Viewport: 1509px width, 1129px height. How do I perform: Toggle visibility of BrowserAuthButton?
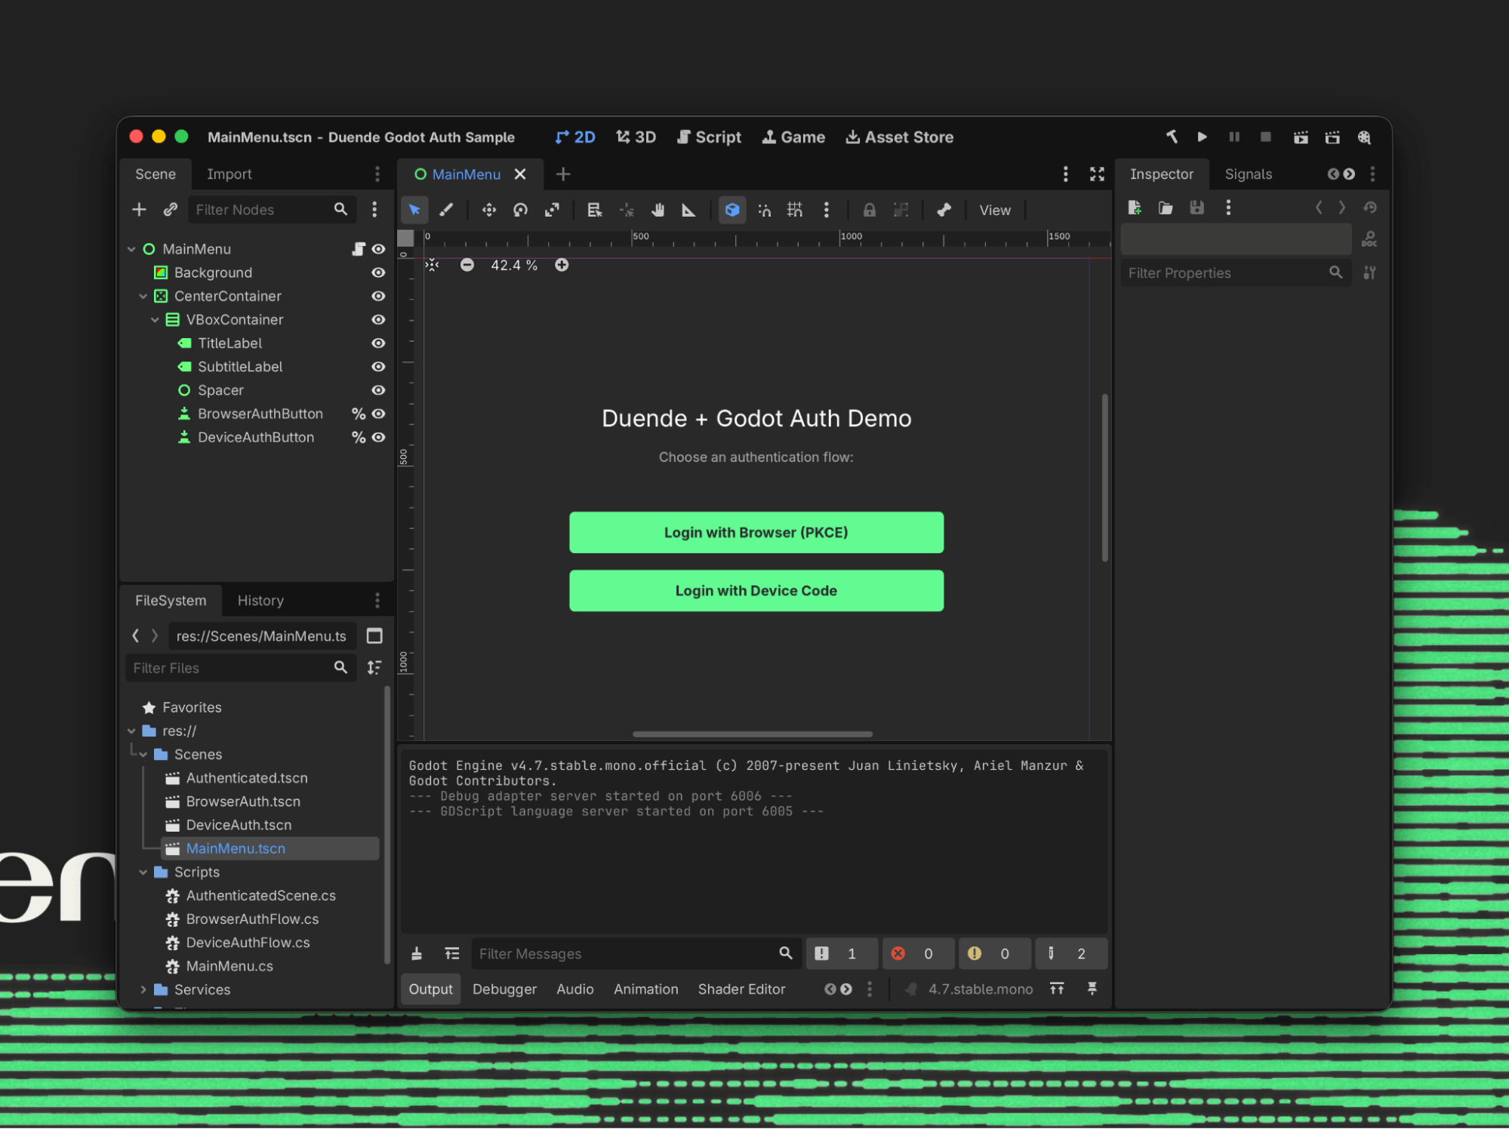tap(378, 414)
